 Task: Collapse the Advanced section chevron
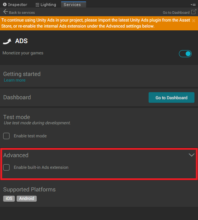point(191,155)
